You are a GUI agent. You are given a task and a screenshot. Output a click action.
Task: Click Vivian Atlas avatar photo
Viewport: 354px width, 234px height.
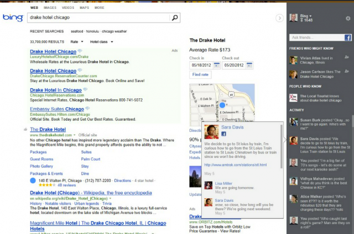pyautogui.click(x=293, y=60)
